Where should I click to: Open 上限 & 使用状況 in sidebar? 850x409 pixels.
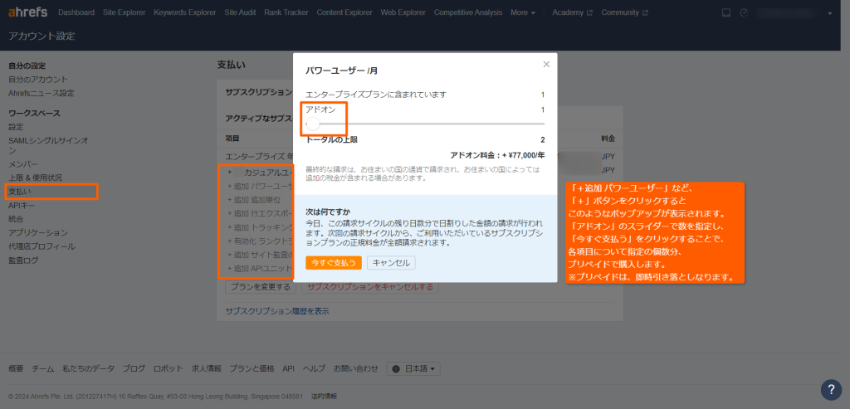pos(35,178)
